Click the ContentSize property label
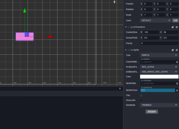This screenshot has height=129, width=179. click(131, 32)
